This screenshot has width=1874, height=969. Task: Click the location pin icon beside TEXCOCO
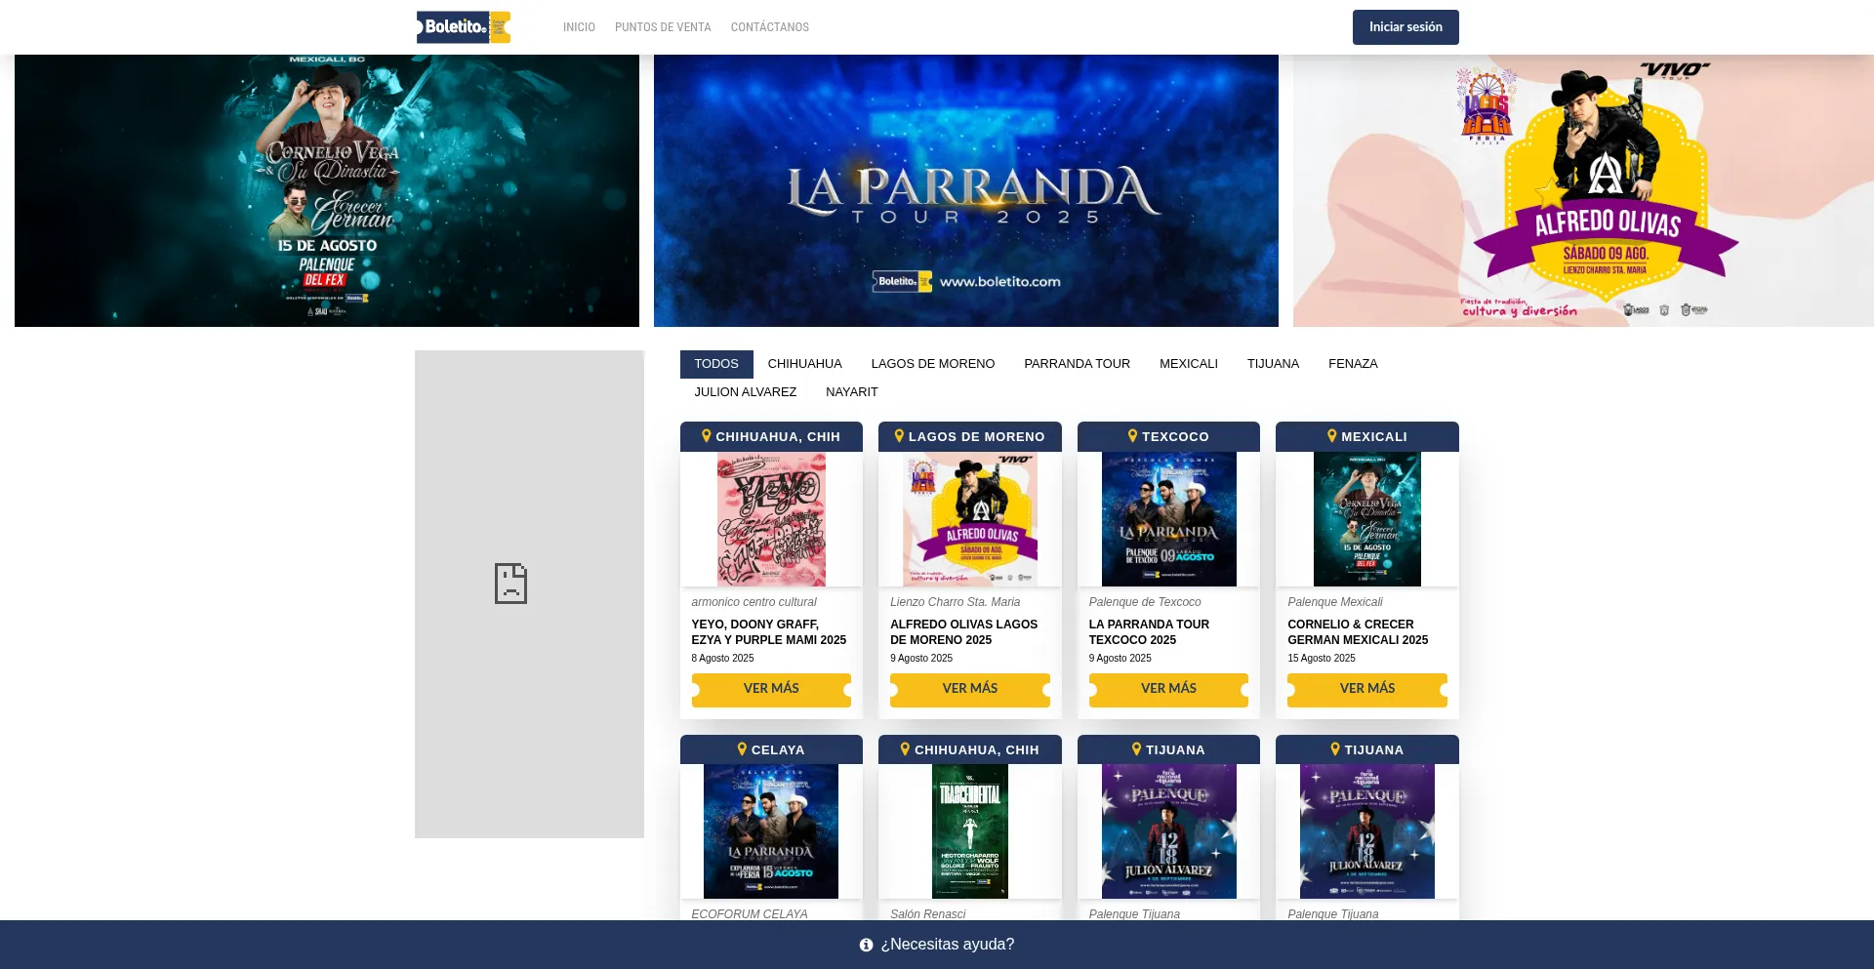1133,436
